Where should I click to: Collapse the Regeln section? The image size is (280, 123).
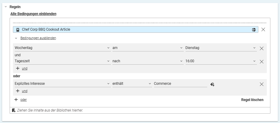[6, 7]
